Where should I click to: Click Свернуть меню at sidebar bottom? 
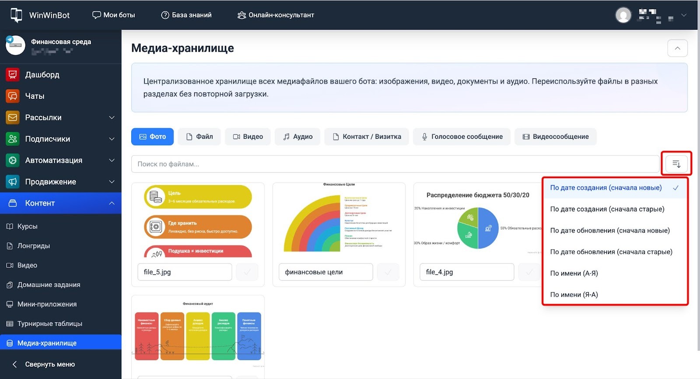click(x=49, y=365)
